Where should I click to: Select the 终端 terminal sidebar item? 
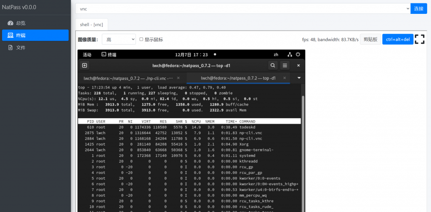[x=35, y=35]
